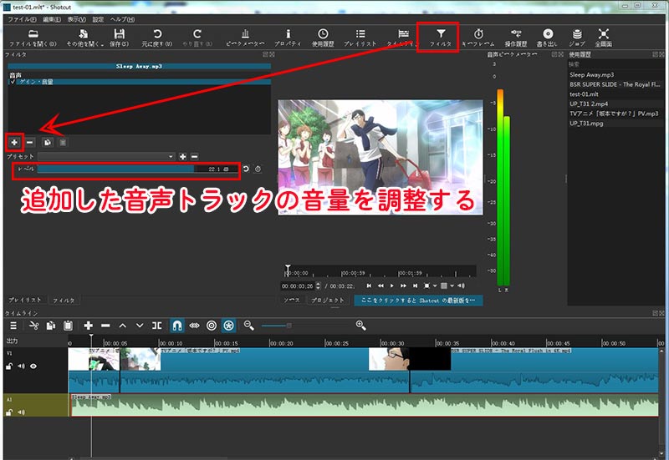Enable keyframes for the level parameter
This screenshot has width=669, height=460.
[258, 169]
